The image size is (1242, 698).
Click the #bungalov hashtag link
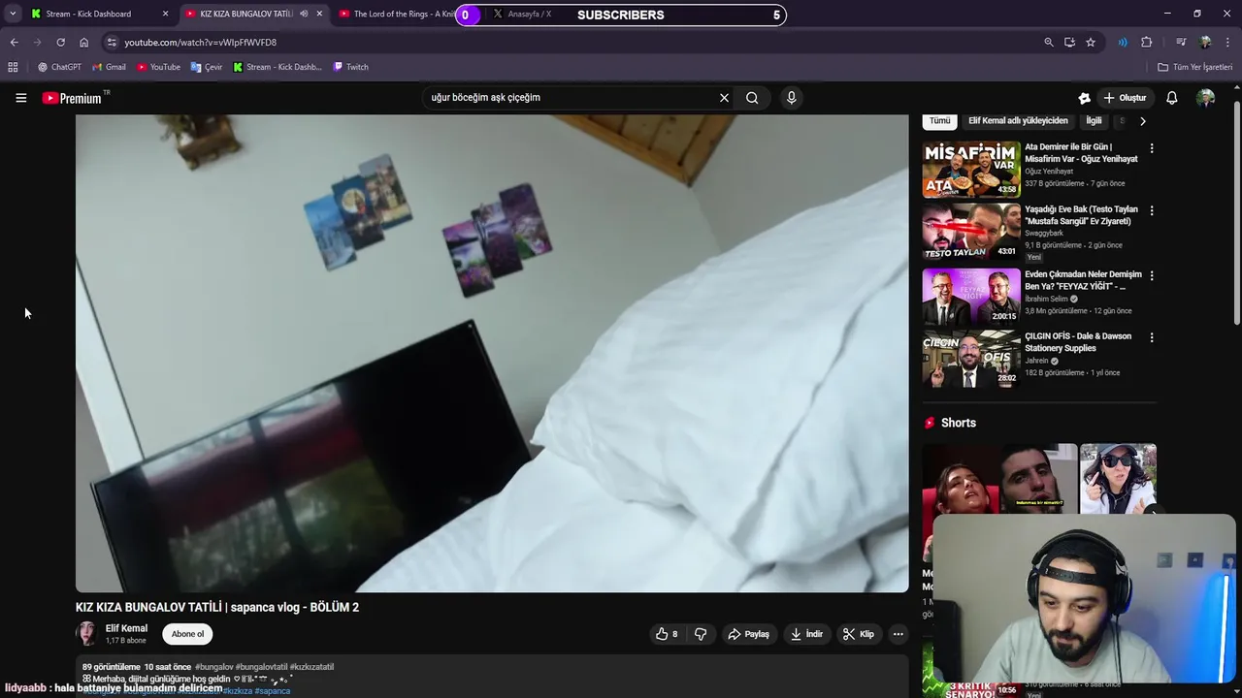[213, 667]
